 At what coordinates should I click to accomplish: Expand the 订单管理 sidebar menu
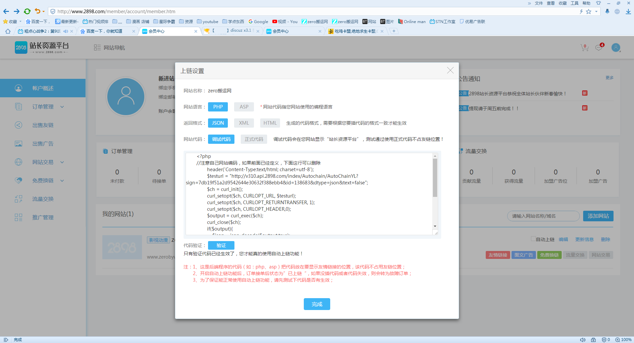click(x=61, y=107)
